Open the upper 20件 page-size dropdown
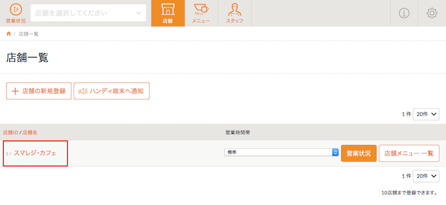Image resolution: width=446 pixels, height=205 pixels. point(426,114)
